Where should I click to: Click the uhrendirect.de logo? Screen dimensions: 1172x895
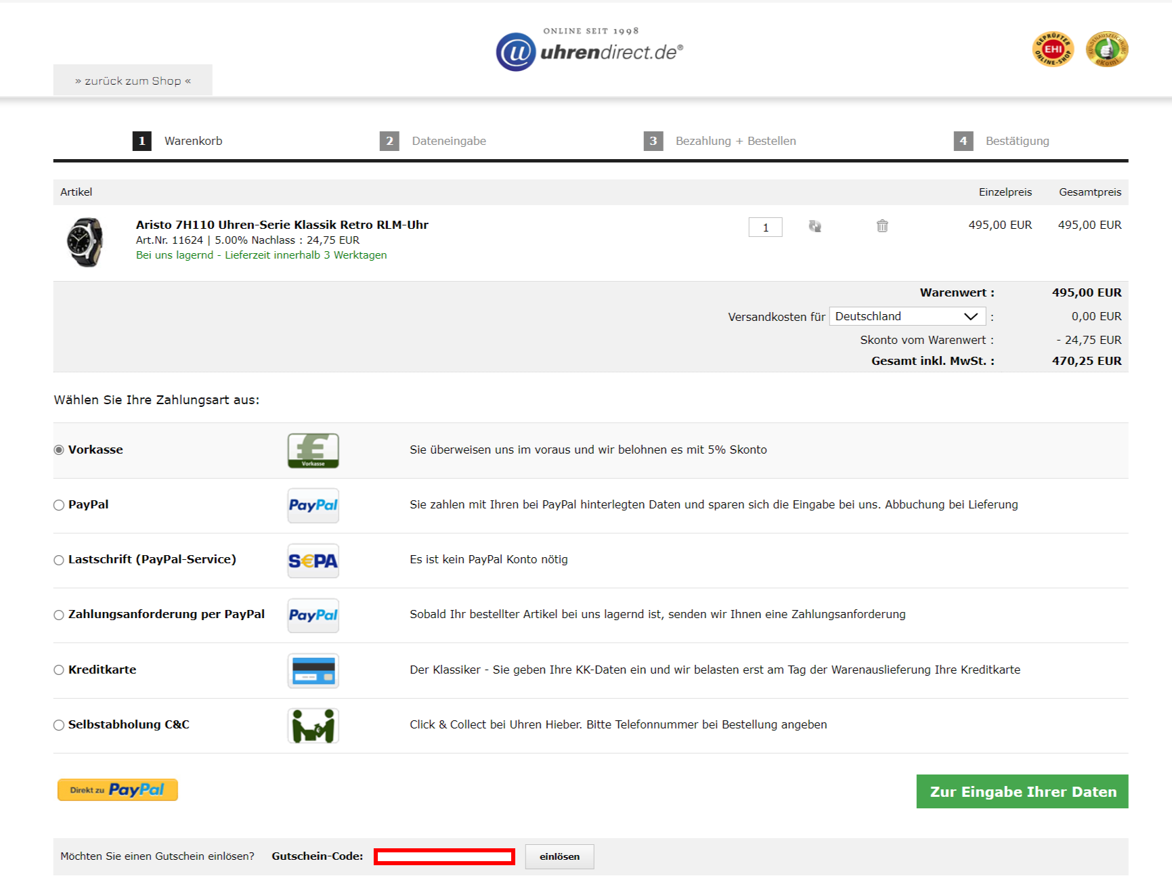[x=590, y=50]
